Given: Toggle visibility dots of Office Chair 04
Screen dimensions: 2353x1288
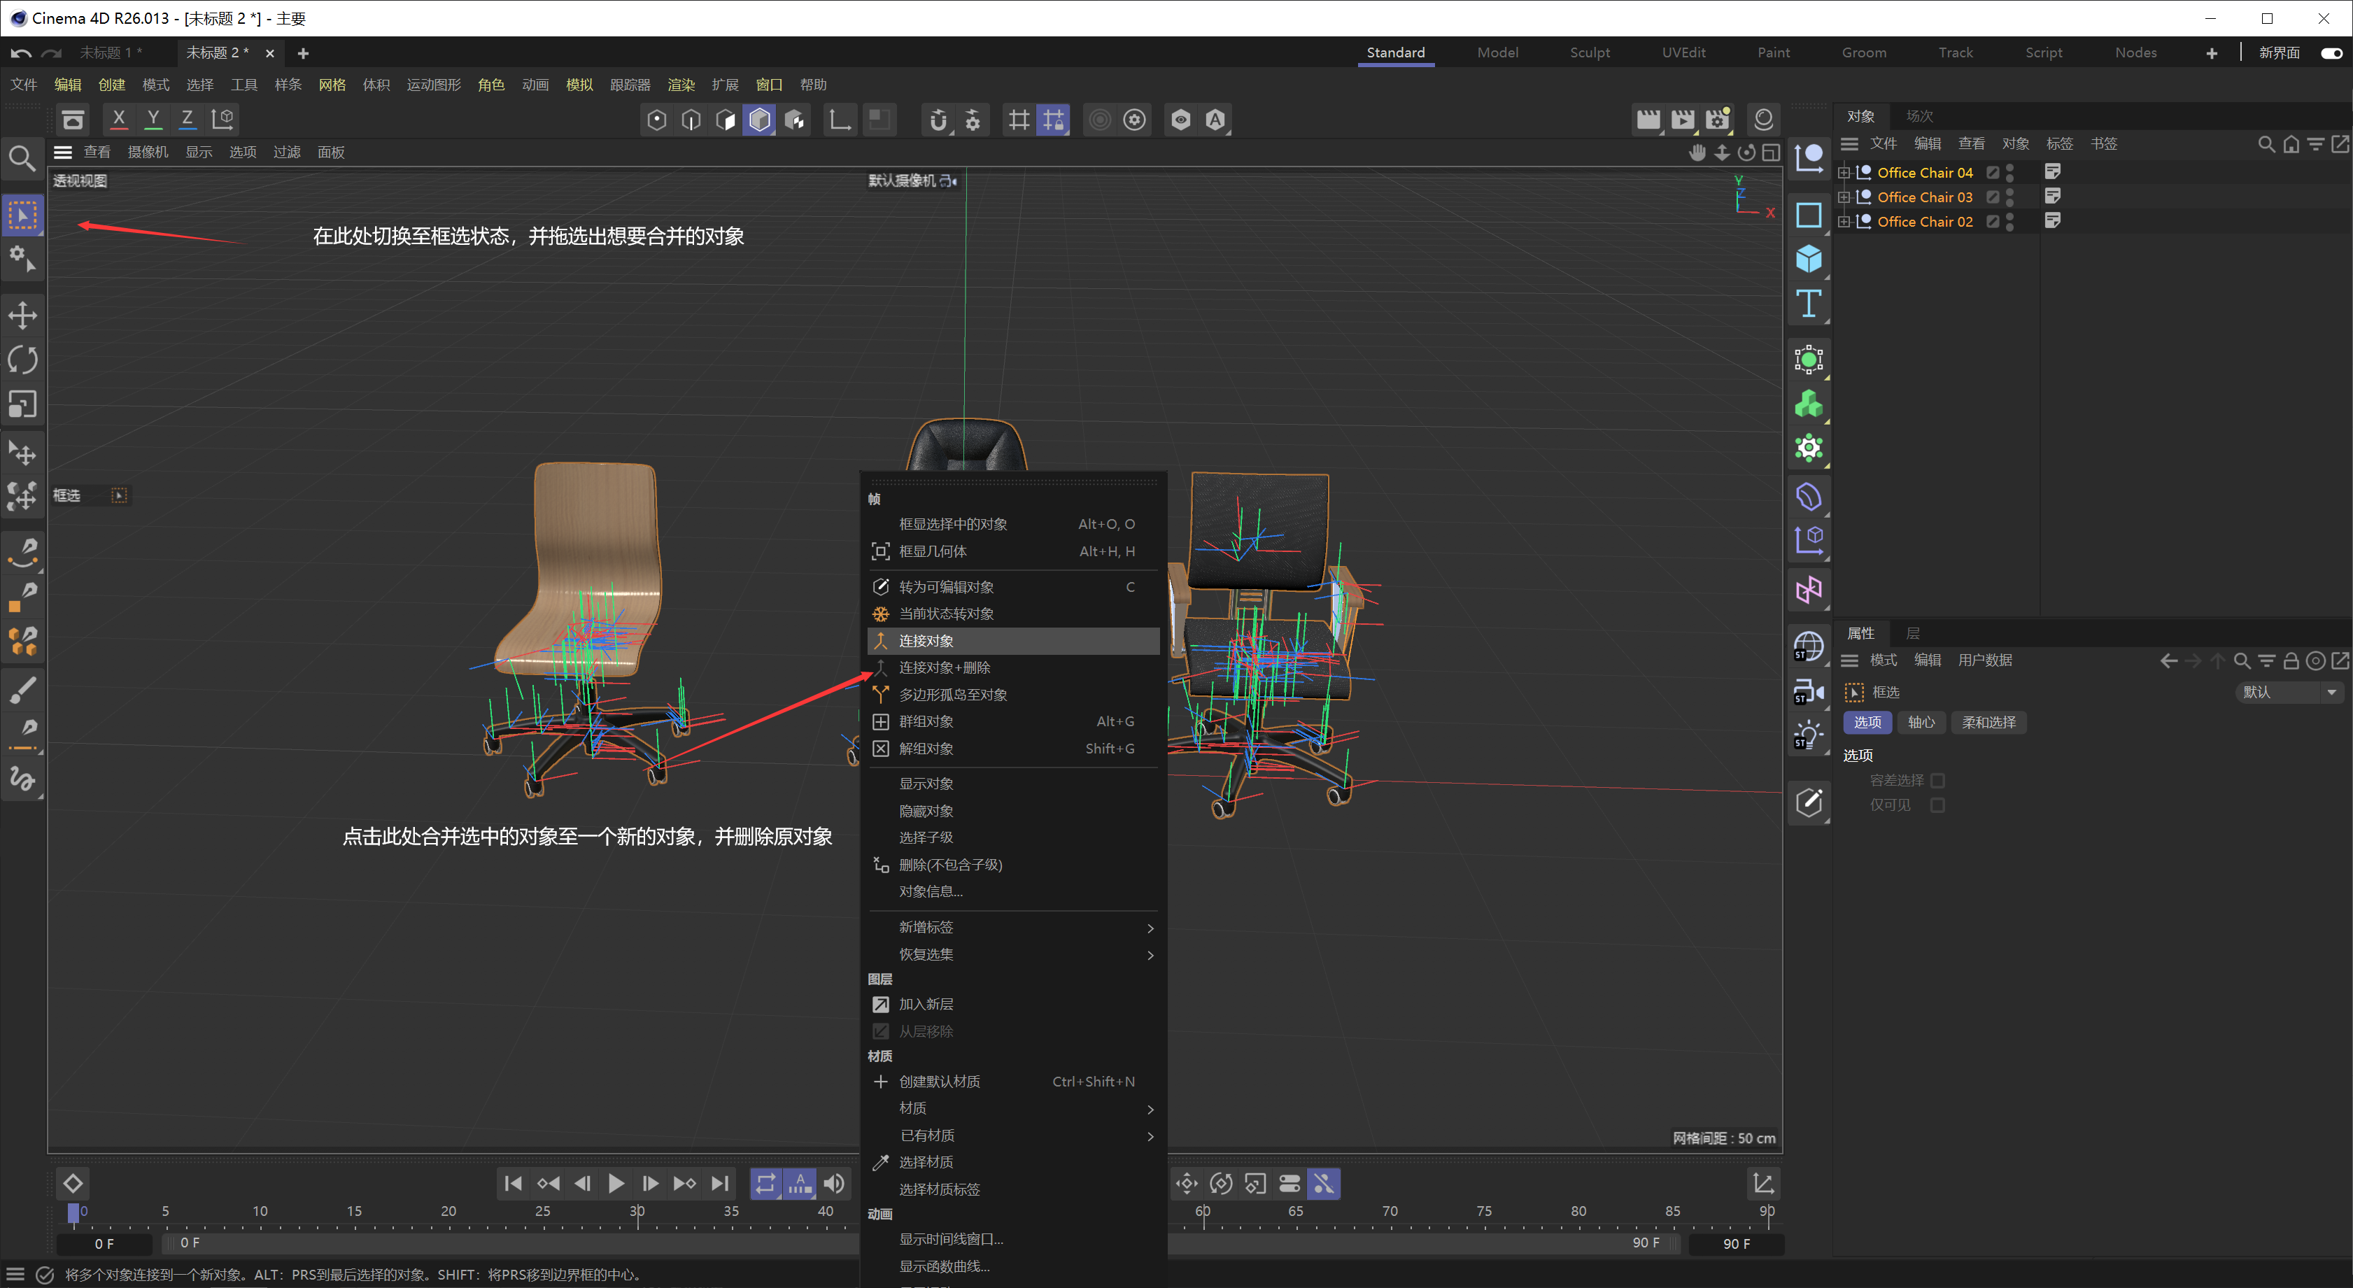Looking at the screenshot, I should [x=2009, y=173].
